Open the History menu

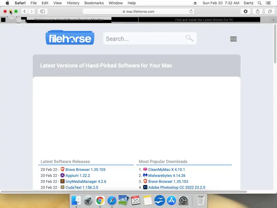73,3
